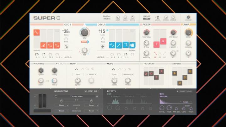Open the MOD 1 Mono mode dropdown

(x=91, y=74)
